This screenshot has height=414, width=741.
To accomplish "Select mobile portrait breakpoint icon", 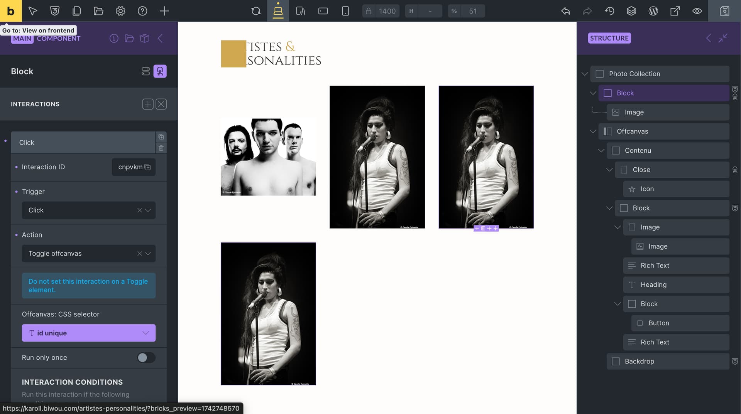I will (345, 11).
